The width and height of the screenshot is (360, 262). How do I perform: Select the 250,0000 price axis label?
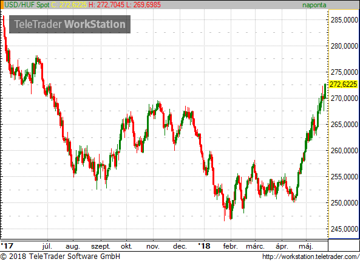pyautogui.click(x=344, y=203)
